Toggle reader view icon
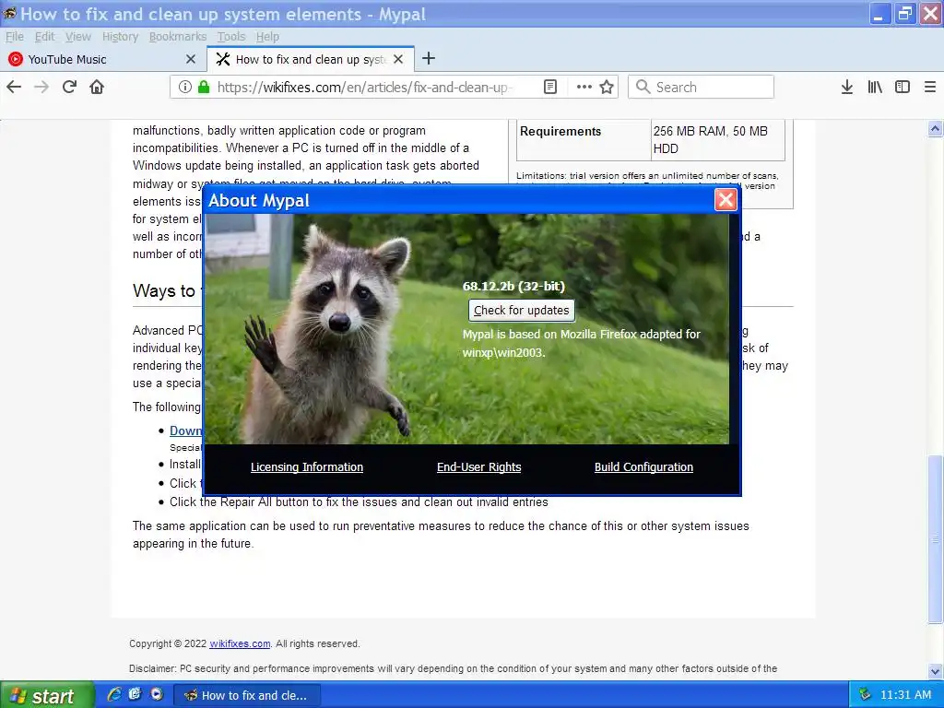This screenshot has height=708, width=944. [x=550, y=88]
